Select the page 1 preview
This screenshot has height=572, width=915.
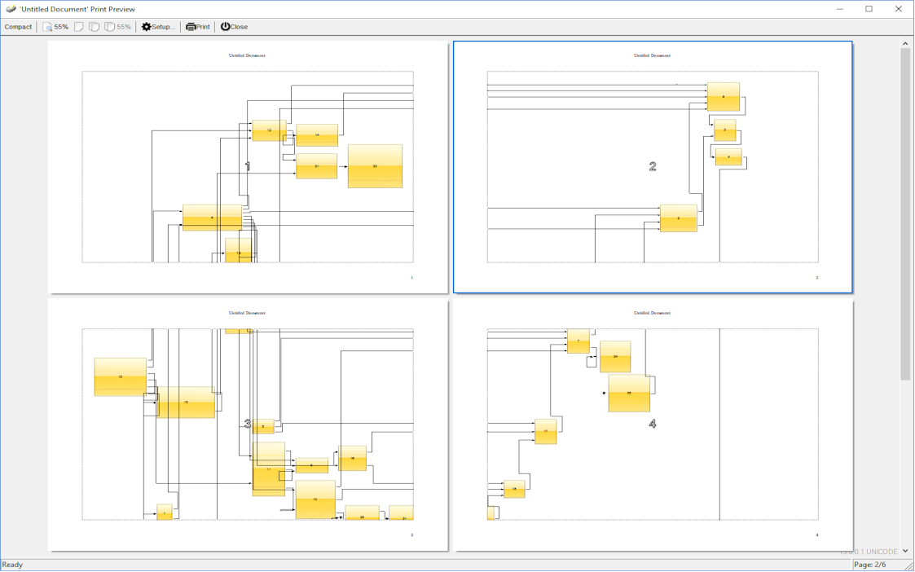pyautogui.click(x=248, y=167)
